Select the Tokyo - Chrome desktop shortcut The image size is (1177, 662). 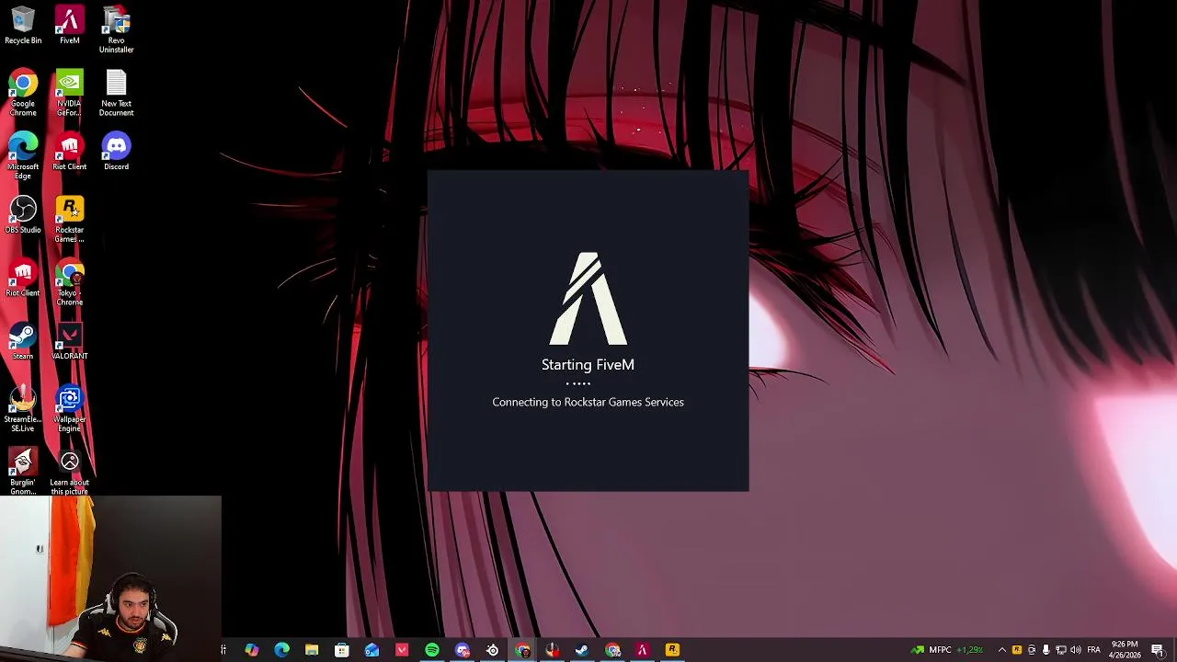(x=70, y=283)
